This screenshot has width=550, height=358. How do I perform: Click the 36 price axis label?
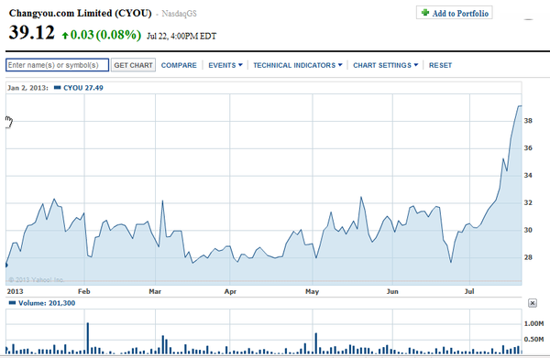click(528, 148)
